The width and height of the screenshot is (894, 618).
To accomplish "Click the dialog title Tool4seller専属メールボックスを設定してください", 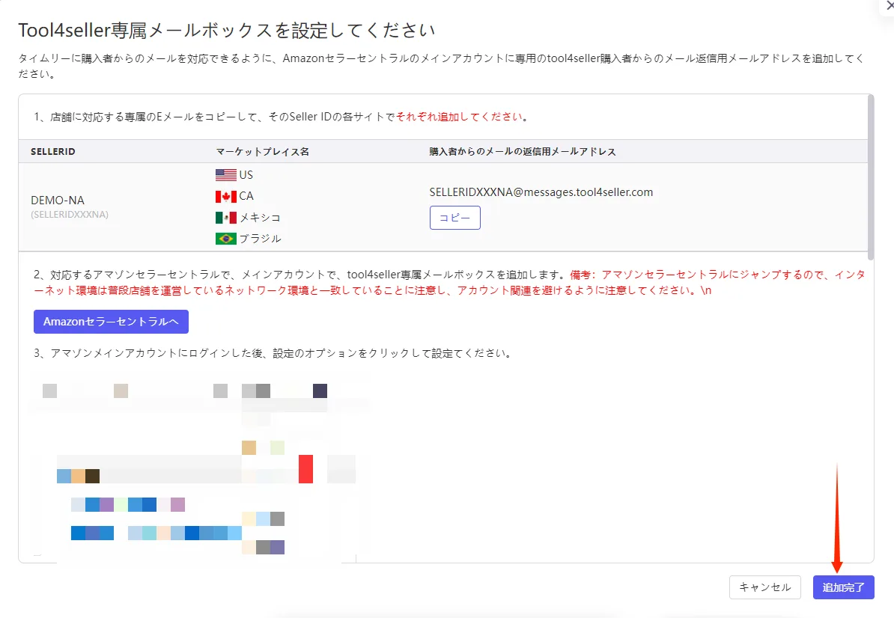I will point(227,30).
